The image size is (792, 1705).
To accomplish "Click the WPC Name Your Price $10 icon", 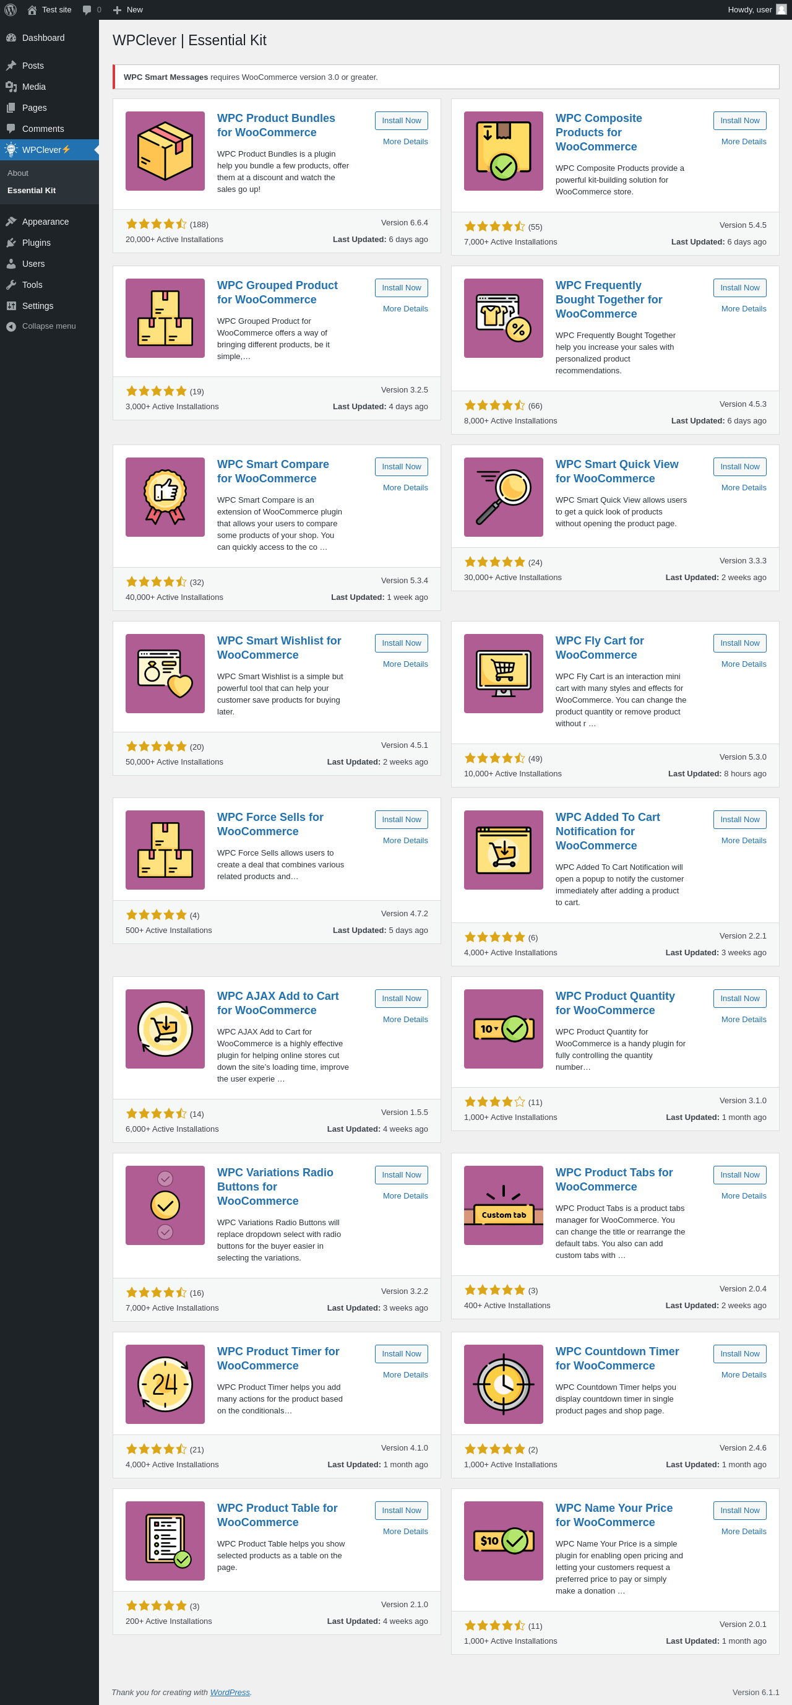I will tap(504, 1541).
